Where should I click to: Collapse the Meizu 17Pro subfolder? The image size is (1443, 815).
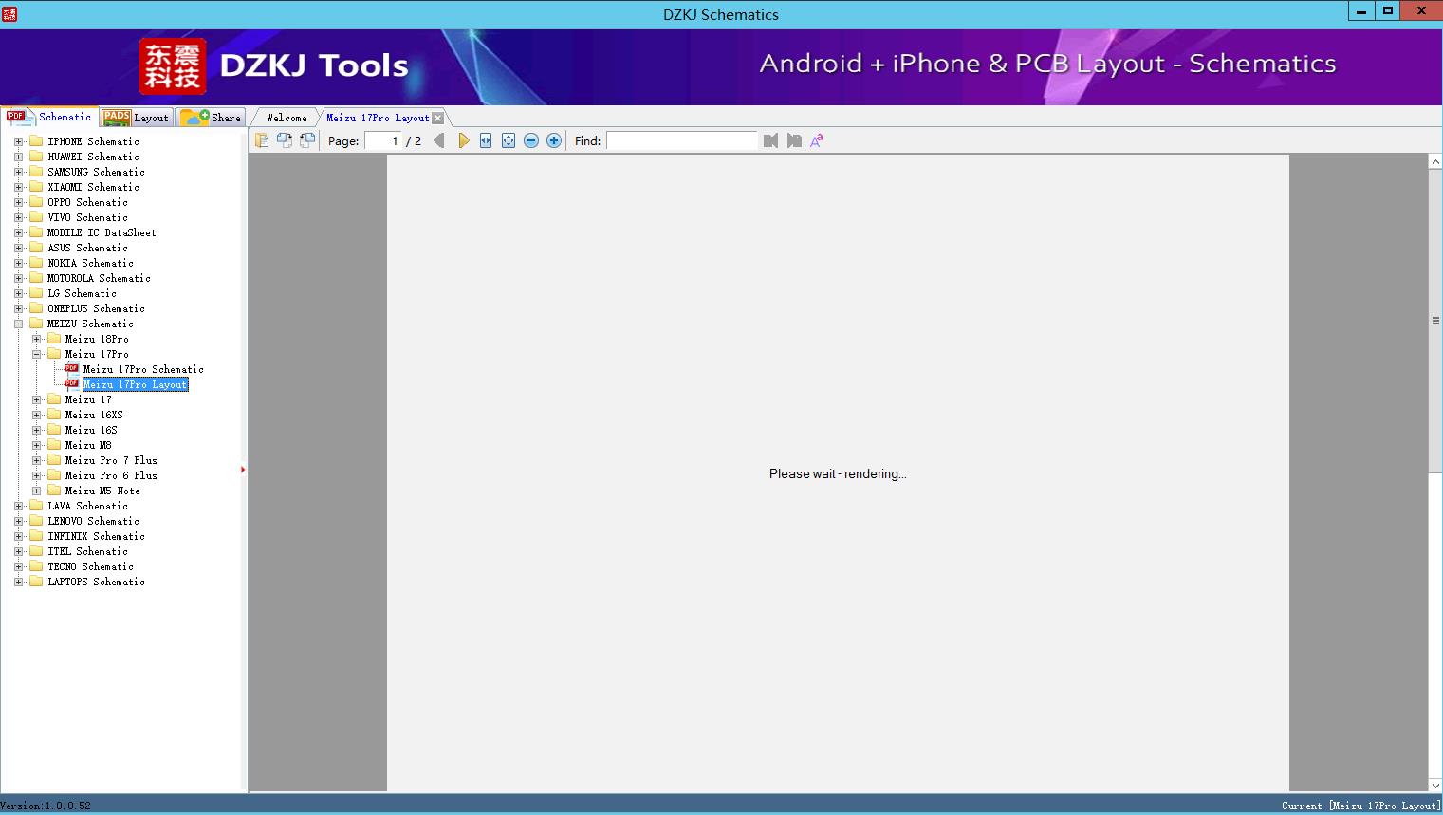[x=36, y=354]
